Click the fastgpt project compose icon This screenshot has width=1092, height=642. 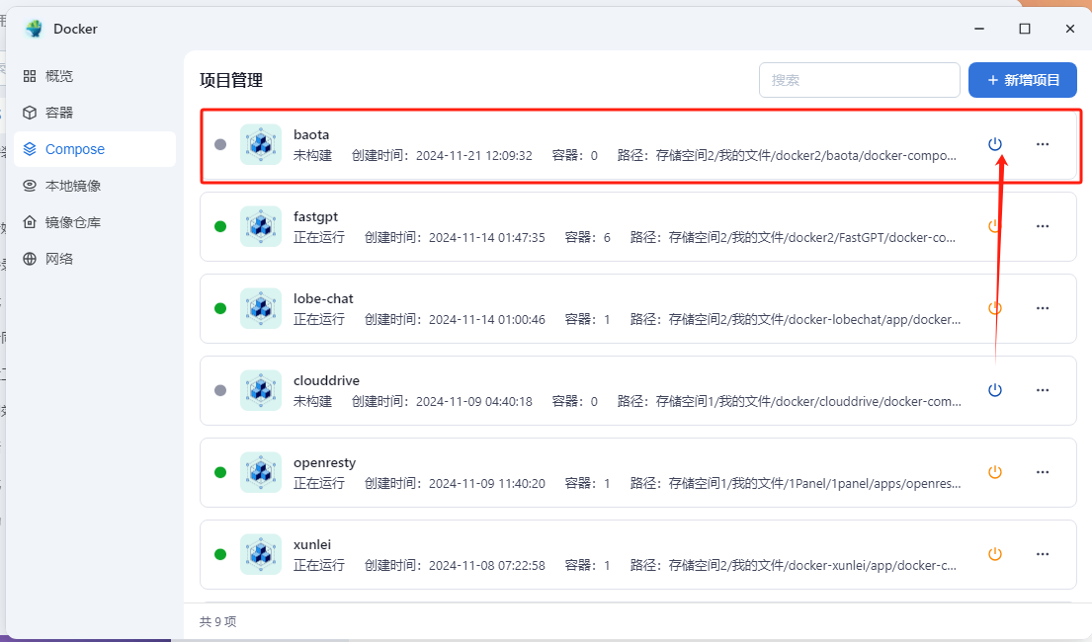point(261,226)
